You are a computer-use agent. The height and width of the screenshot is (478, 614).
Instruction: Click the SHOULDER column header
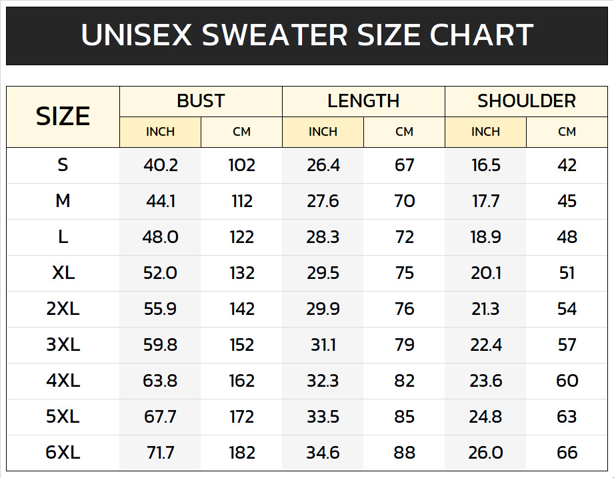(526, 101)
